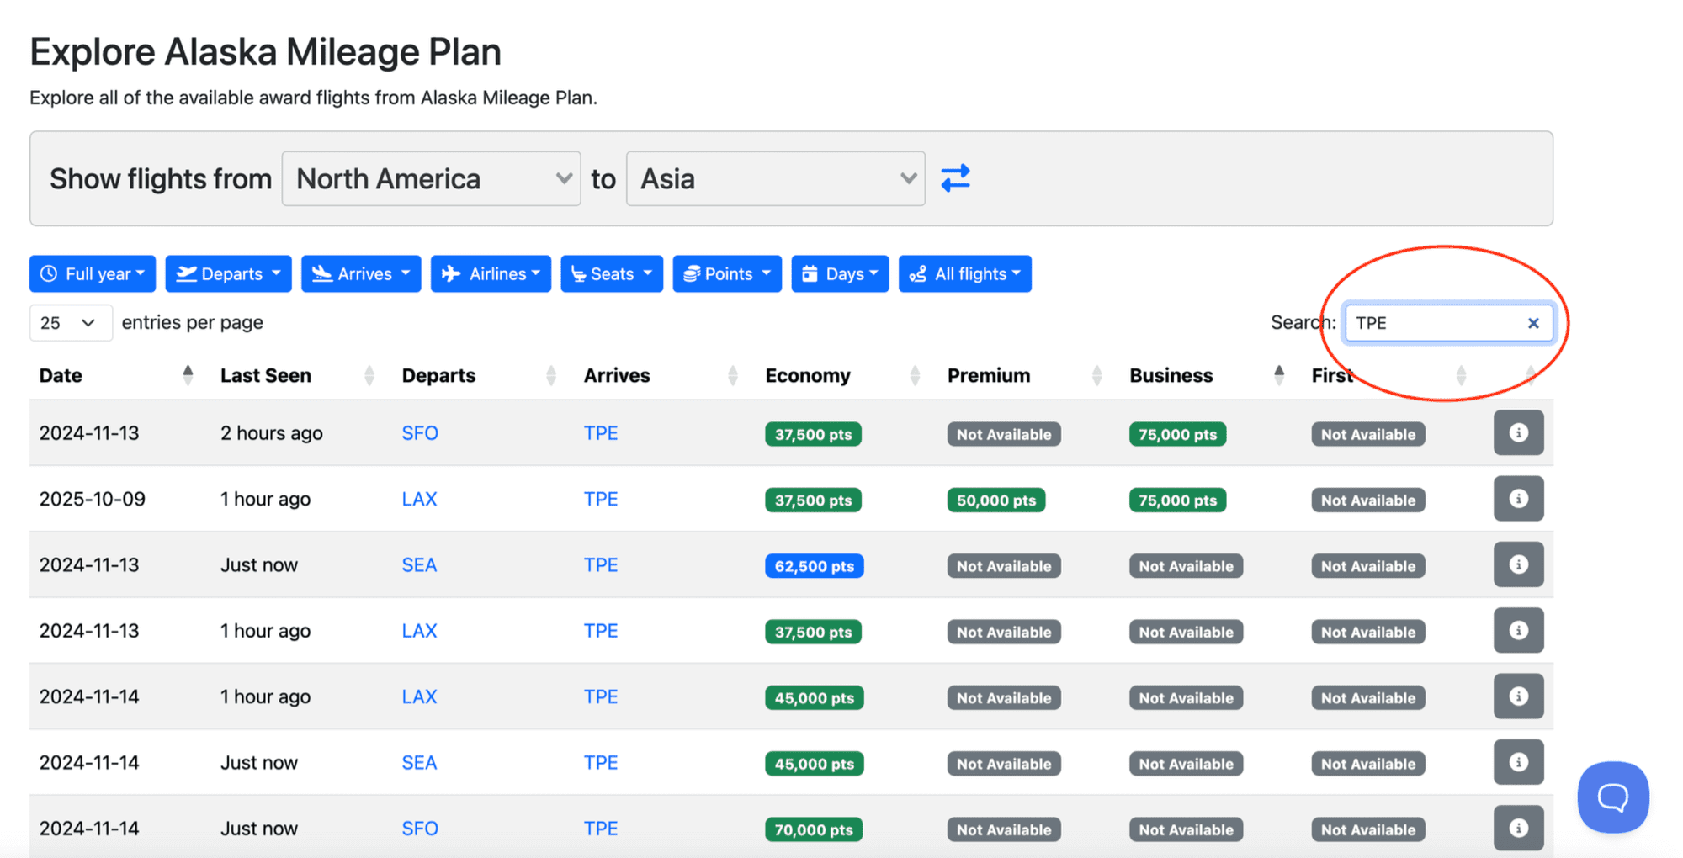
Task: Open info for 2025-10-09 LAX to TPE row
Action: pos(1518,499)
